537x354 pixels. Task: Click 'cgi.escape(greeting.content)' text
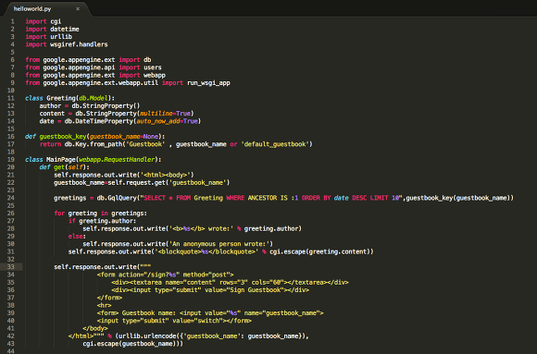pos(319,251)
